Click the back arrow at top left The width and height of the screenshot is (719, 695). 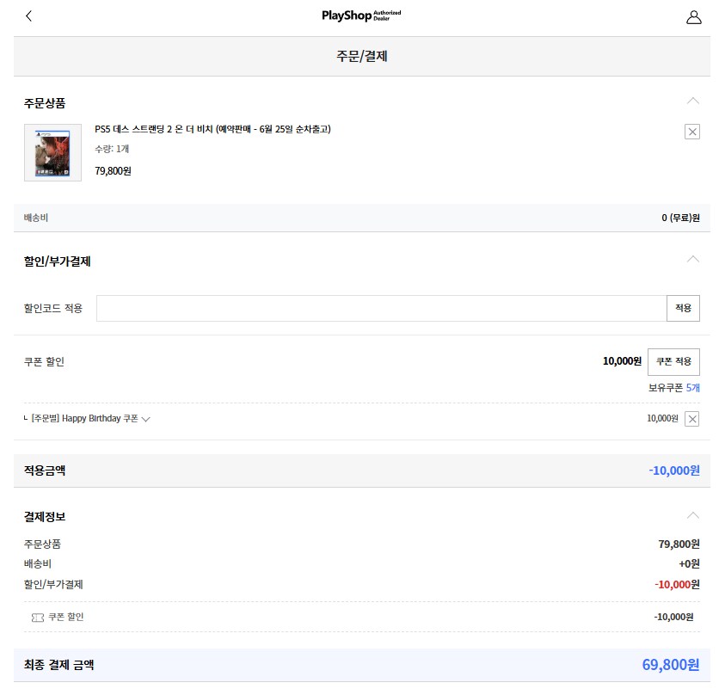[28, 15]
